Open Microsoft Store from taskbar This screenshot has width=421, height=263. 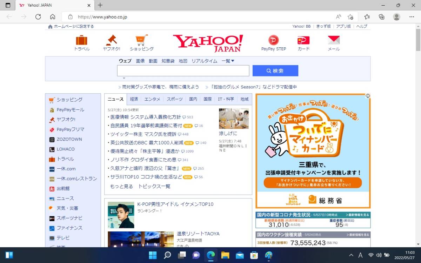(x=254, y=255)
